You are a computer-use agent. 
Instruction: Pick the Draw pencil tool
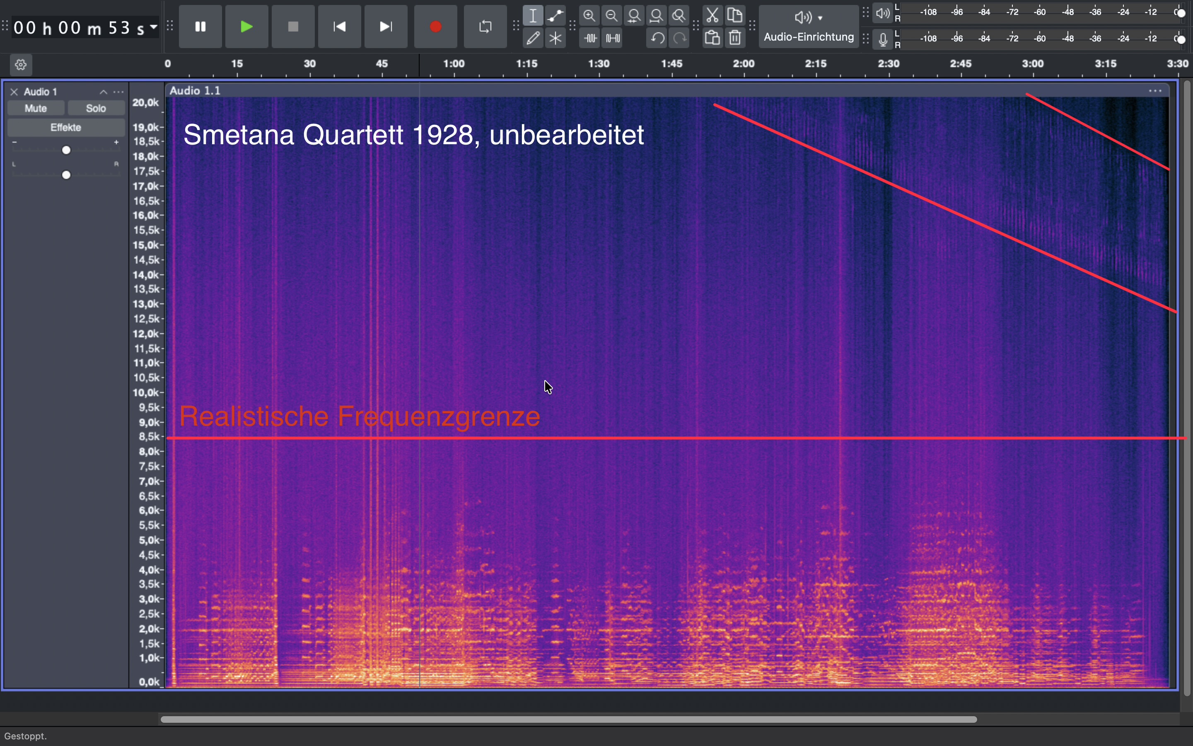(534, 39)
